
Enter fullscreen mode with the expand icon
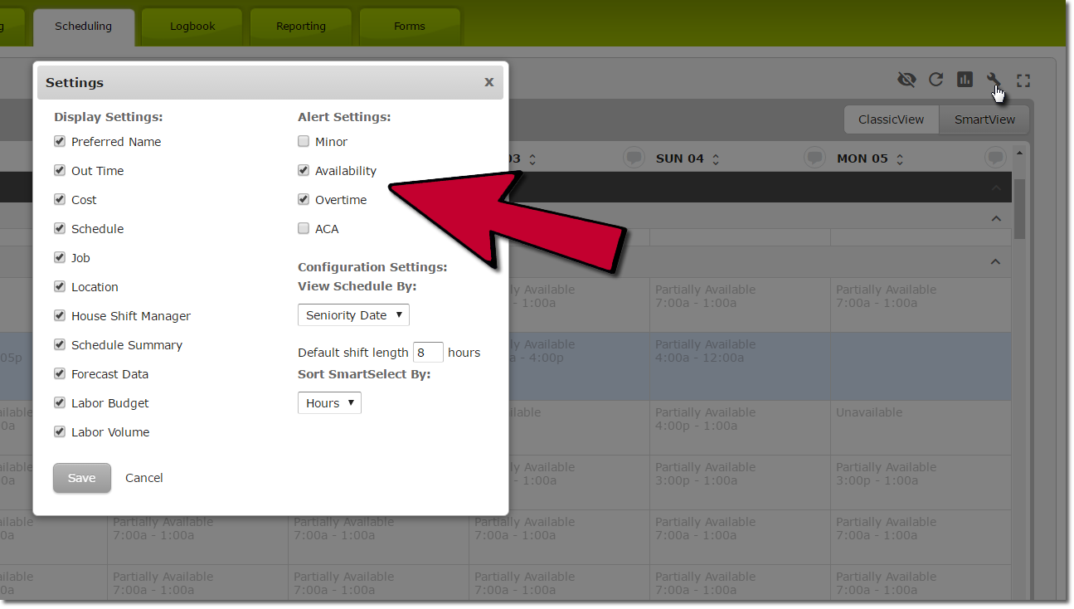[x=1023, y=80]
